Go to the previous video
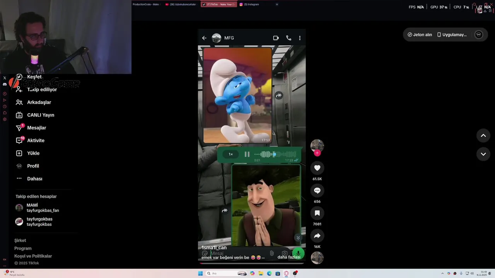This screenshot has width=495, height=278. point(483,136)
